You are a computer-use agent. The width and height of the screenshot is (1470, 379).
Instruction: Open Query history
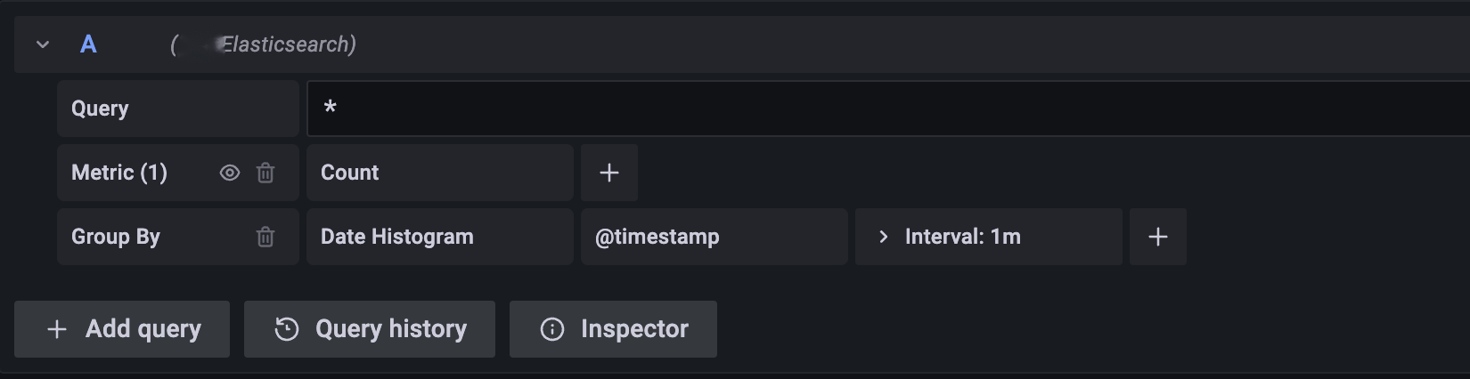click(370, 329)
